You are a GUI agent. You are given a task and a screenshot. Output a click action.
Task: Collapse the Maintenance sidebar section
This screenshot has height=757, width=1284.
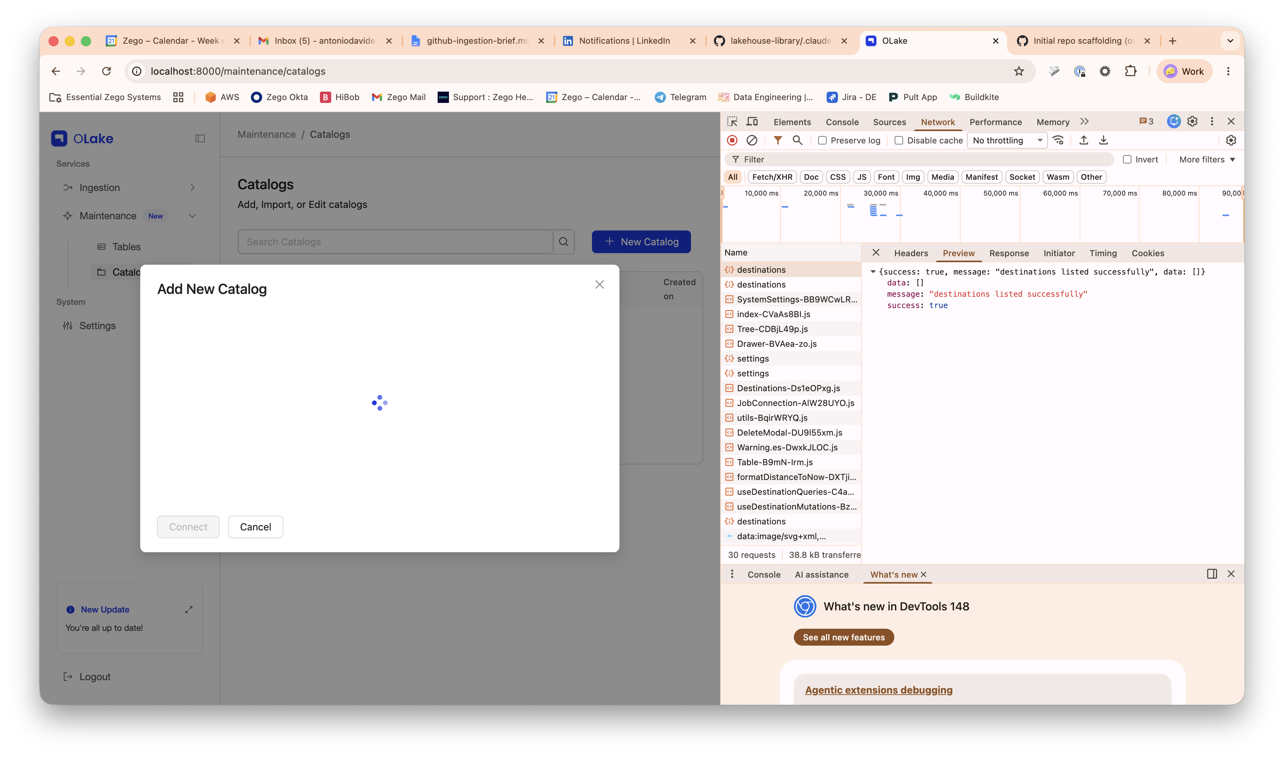pos(192,216)
